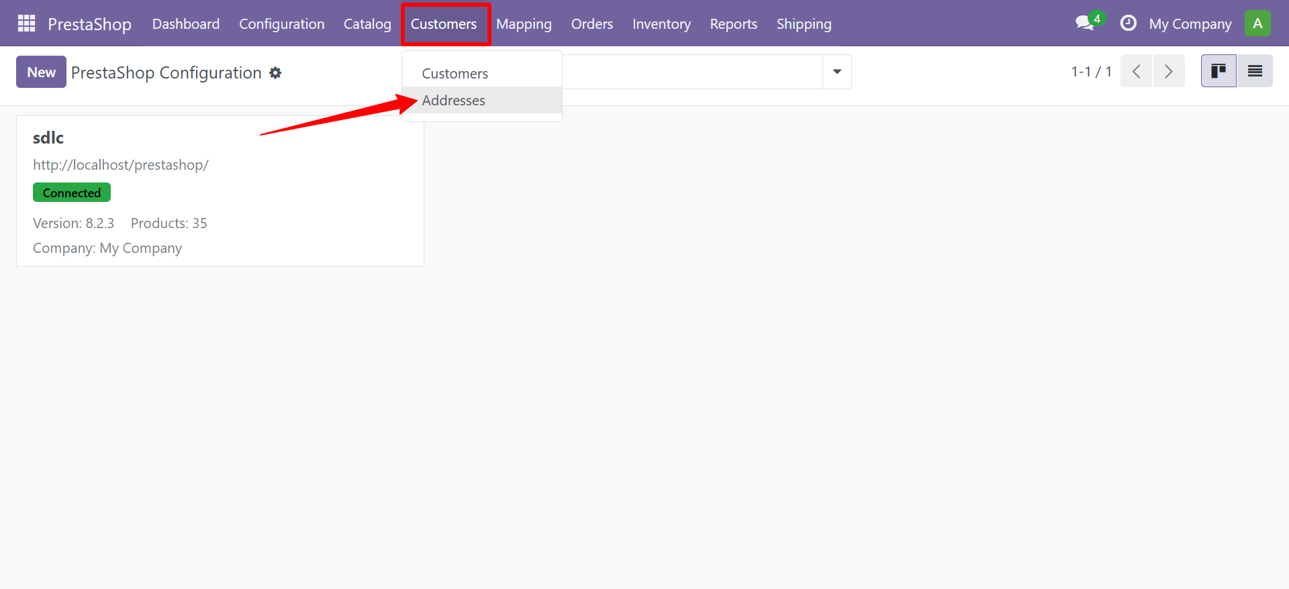Click the Products: 35 text
This screenshot has height=589, width=1289.
[169, 223]
